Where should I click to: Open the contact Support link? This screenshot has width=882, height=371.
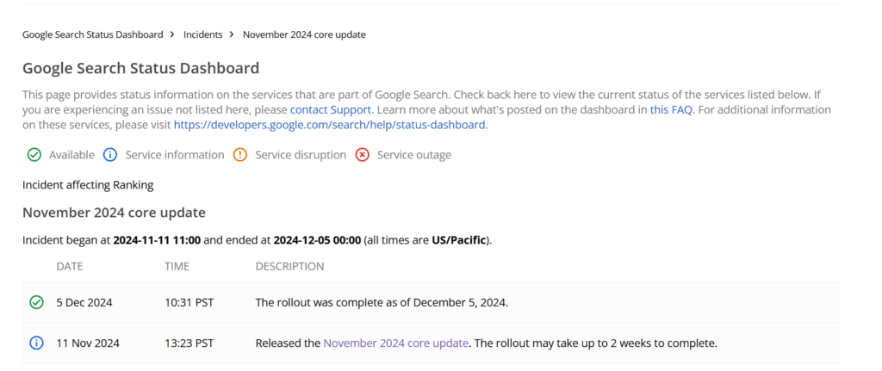coord(331,109)
